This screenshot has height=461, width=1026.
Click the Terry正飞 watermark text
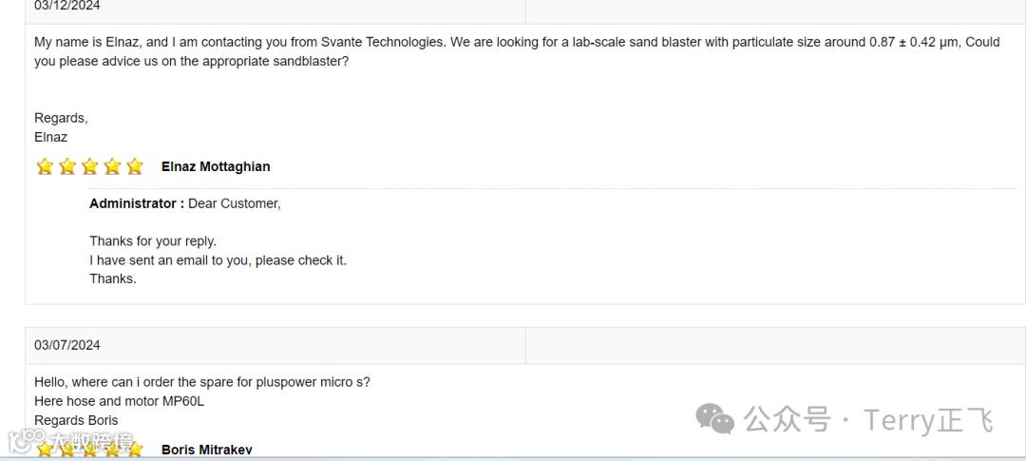928,419
